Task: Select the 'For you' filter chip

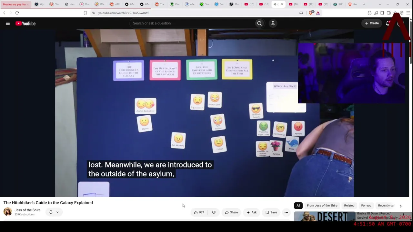Action: pyautogui.click(x=366, y=206)
